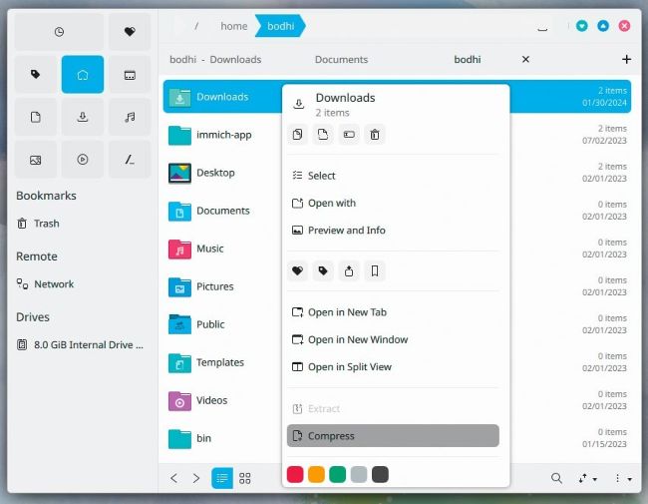Open the Tags place in sidebar
The image size is (648, 504).
click(x=36, y=74)
